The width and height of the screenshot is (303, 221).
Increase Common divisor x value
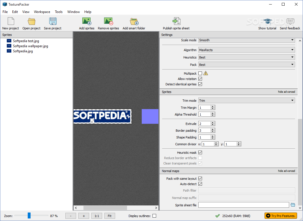pos(216,143)
